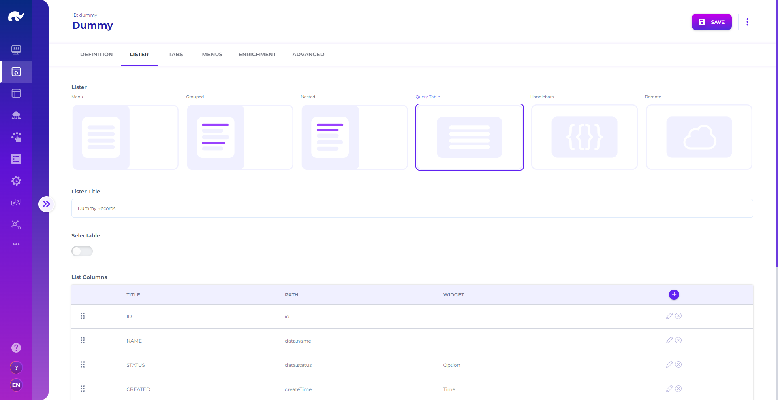The height and width of the screenshot is (400, 778).
Task: Select the Handlebars lister type
Action: 584,137
